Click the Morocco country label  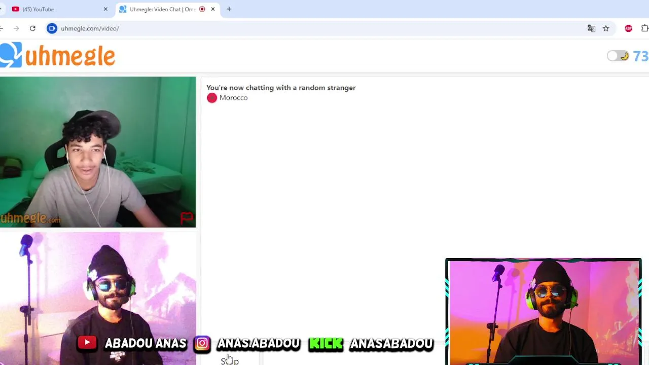(x=233, y=98)
